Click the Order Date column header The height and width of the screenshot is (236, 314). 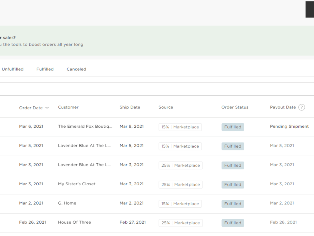tap(31, 108)
